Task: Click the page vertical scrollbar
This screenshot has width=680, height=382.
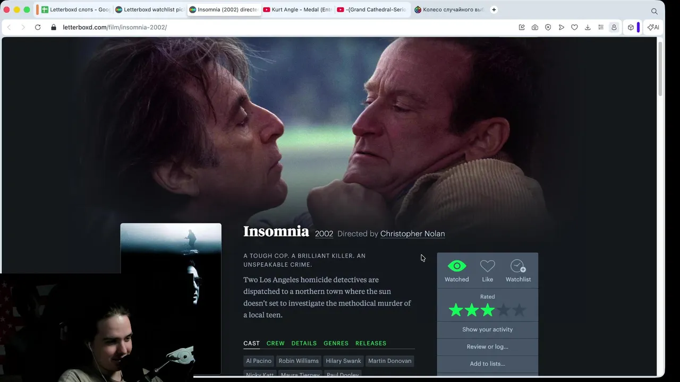Action: point(660,69)
